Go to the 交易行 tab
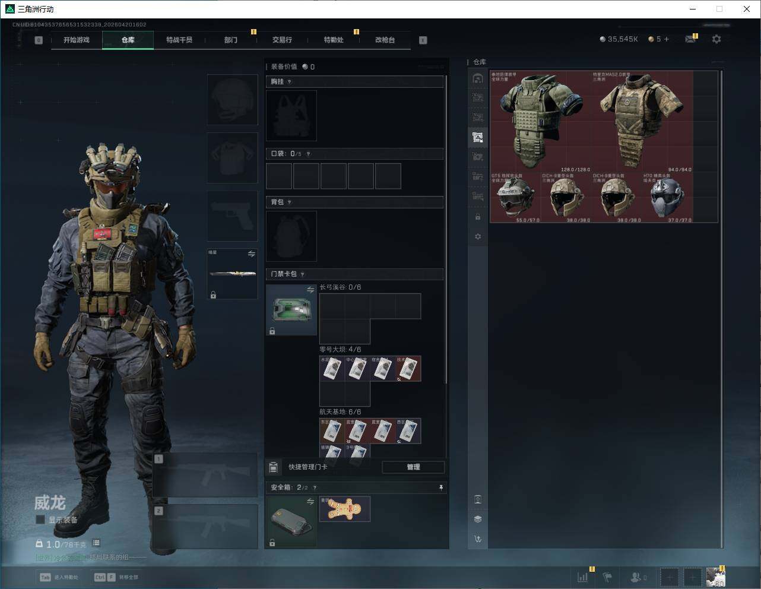The height and width of the screenshot is (589, 761). point(282,40)
